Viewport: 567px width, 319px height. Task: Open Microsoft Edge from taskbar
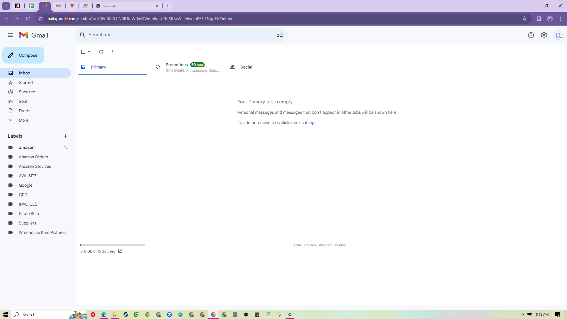(104, 315)
